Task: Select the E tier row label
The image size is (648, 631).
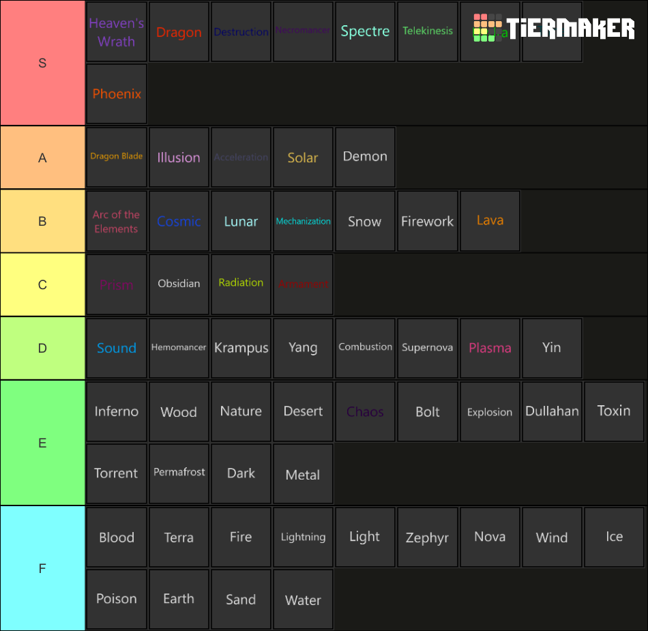Action: click(x=42, y=443)
